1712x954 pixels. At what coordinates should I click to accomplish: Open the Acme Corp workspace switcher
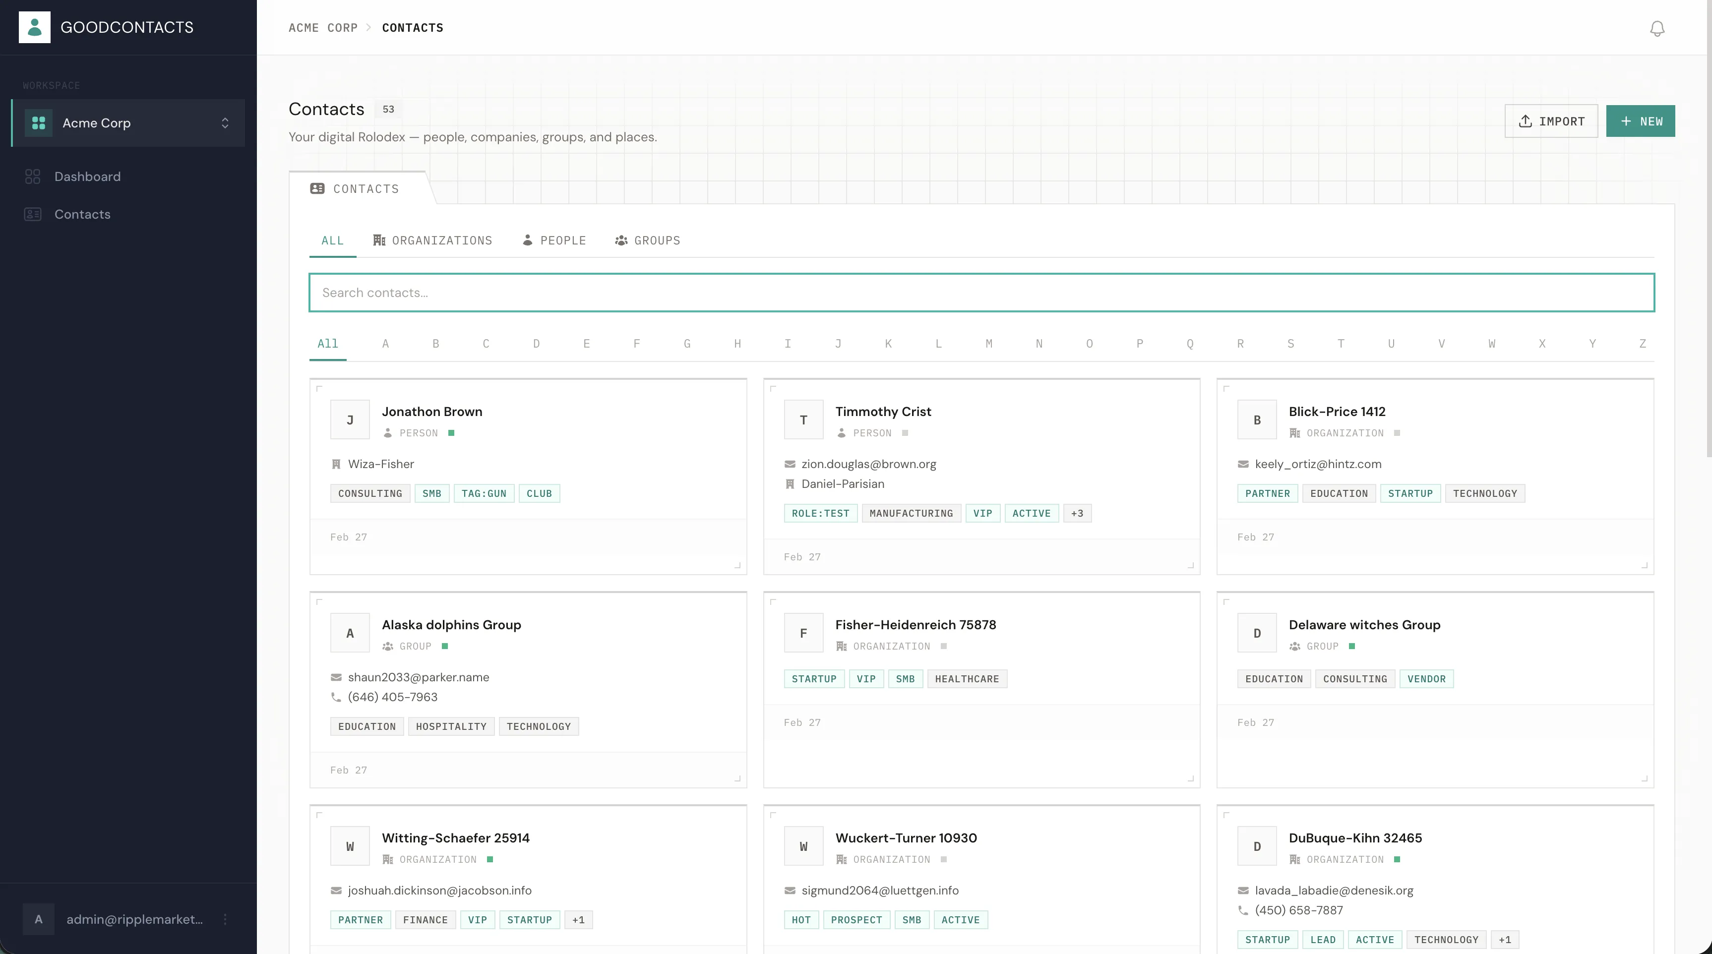225,123
